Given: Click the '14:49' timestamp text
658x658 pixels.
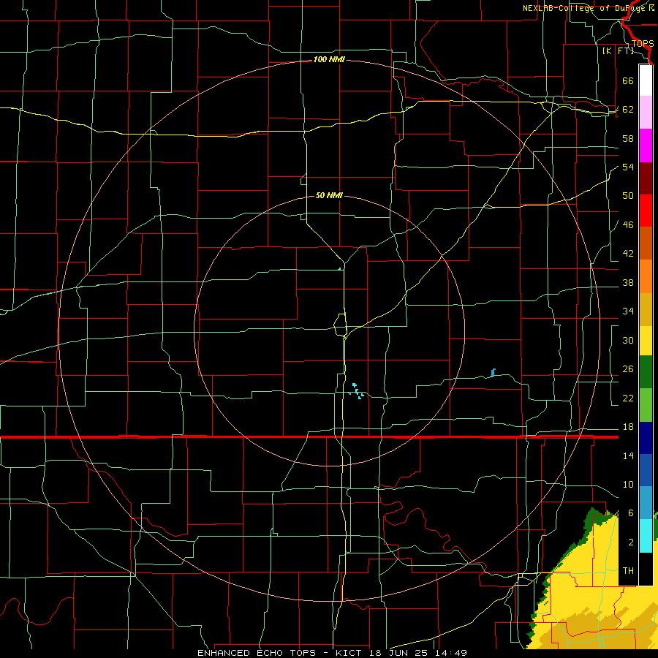Looking at the screenshot, I should coord(453,653).
